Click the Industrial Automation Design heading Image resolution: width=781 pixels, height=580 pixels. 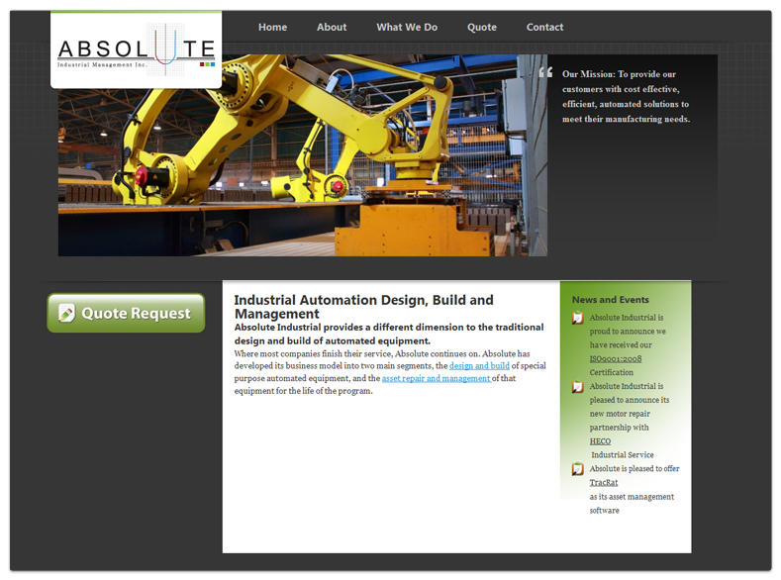[364, 307]
